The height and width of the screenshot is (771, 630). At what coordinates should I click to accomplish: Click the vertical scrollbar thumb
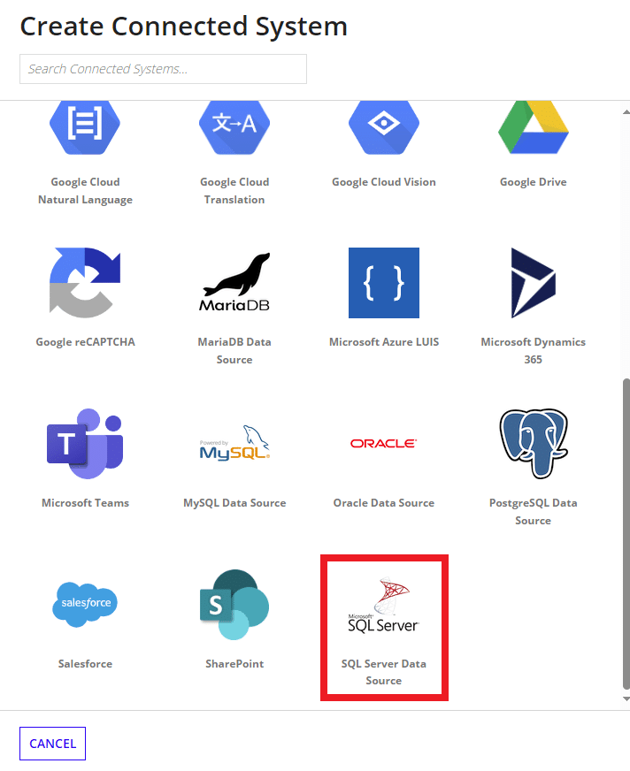point(626,533)
